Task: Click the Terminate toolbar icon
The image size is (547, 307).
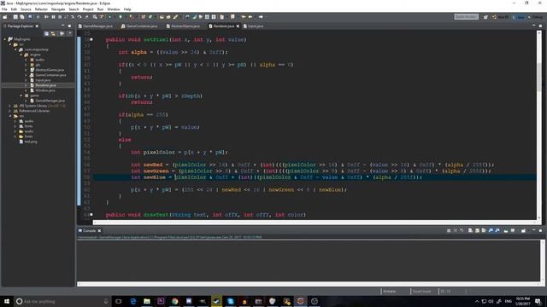Action: (60, 17)
